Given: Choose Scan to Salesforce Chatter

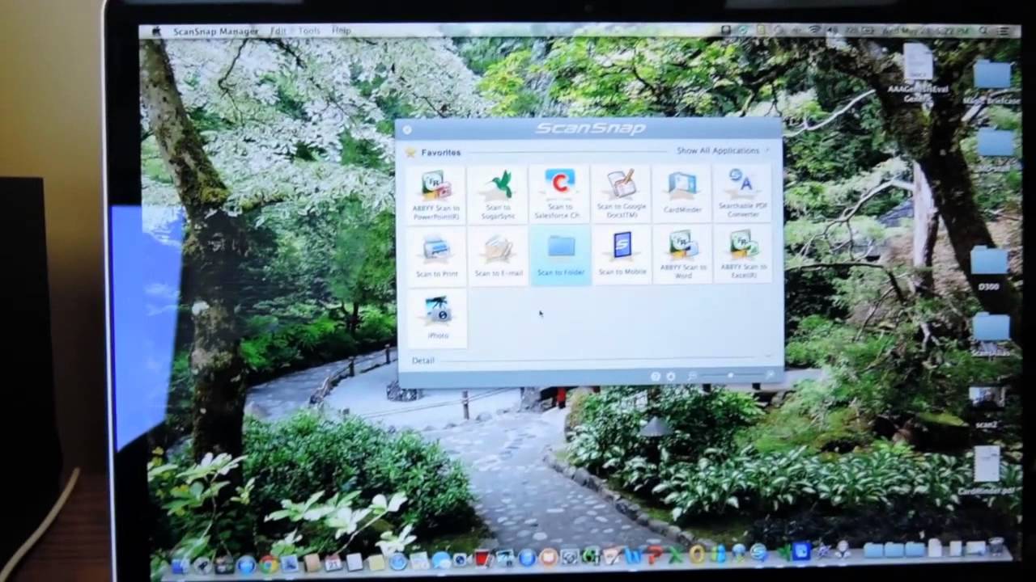Looking at the screenshot, I should coord(559,194).
